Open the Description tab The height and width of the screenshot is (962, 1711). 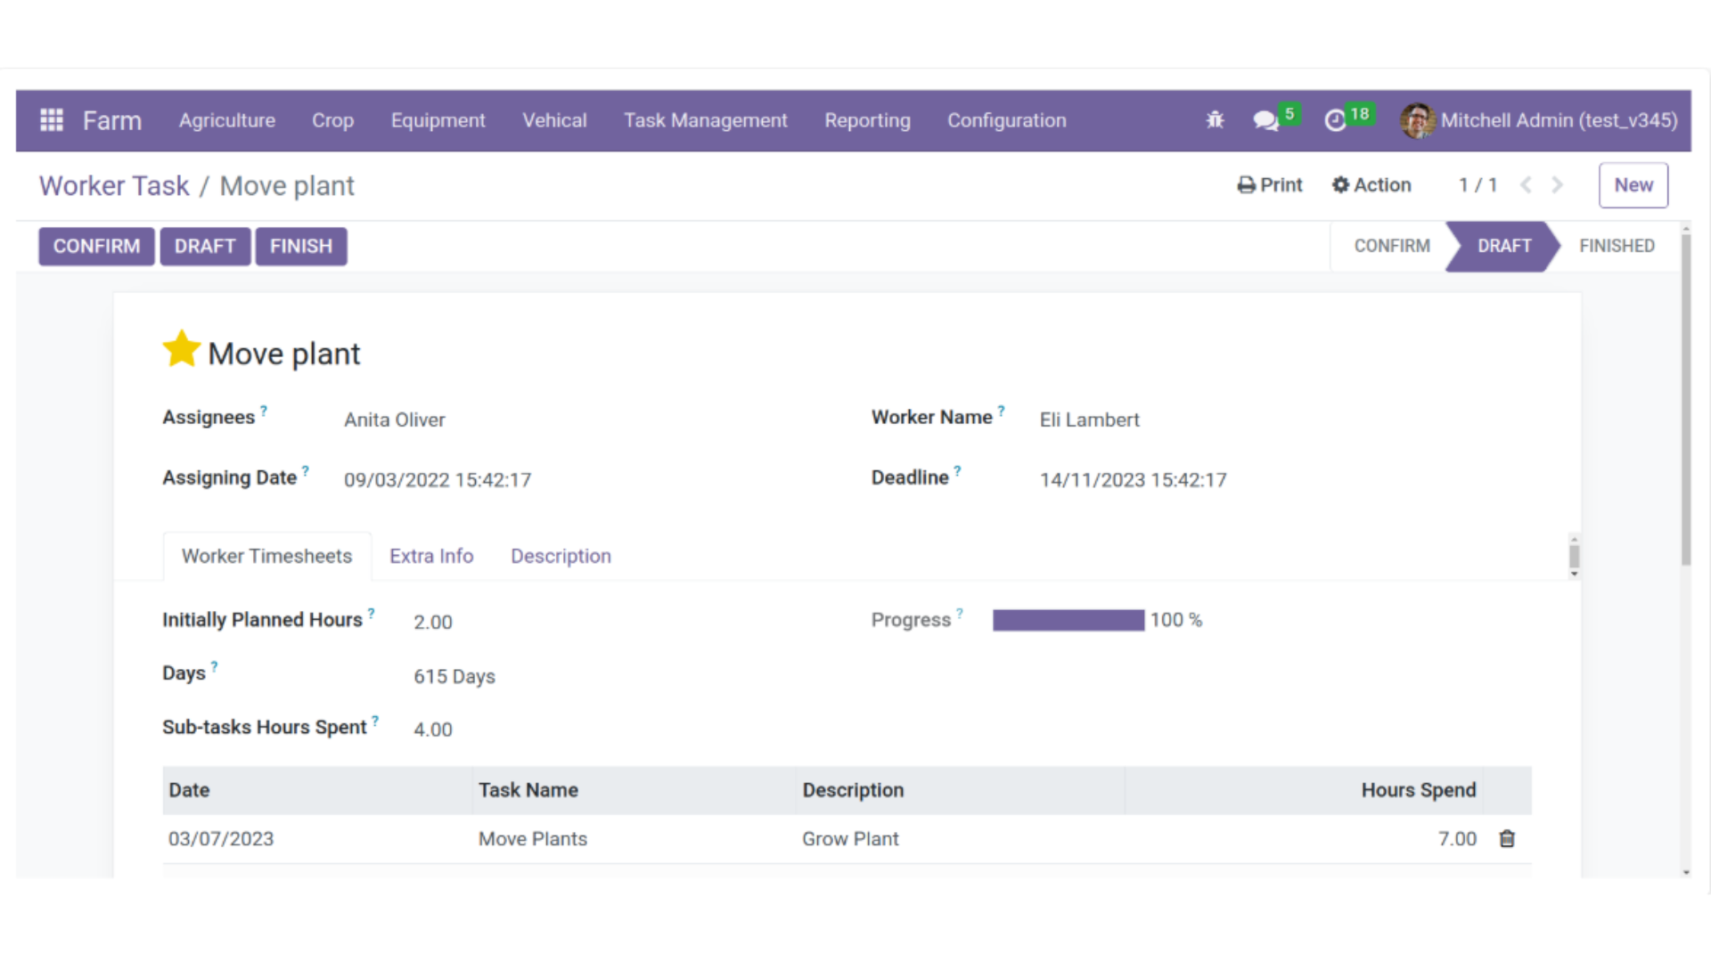[561, 556]
